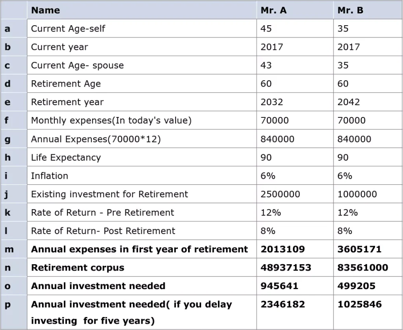Click Mr. B's existing investment 1000000
403x330 pixels.
(x=357, y=194)
